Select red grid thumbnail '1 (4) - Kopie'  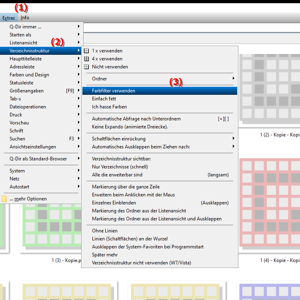pyautogui.click(x=269, y=204)
